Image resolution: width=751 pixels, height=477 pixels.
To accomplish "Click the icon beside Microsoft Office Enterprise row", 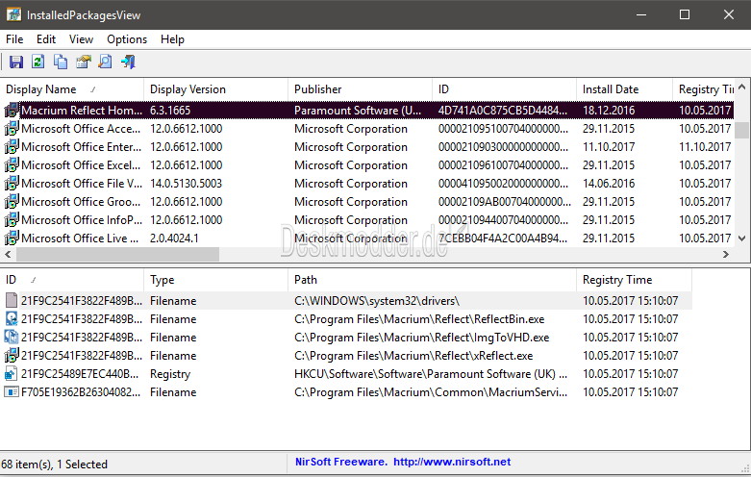I will (12, 147).
